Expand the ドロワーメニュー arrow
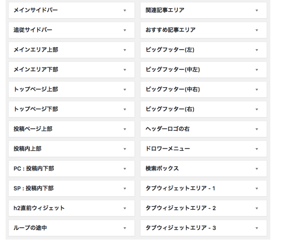This screenshot has height=242, width=282. (257, 149)
